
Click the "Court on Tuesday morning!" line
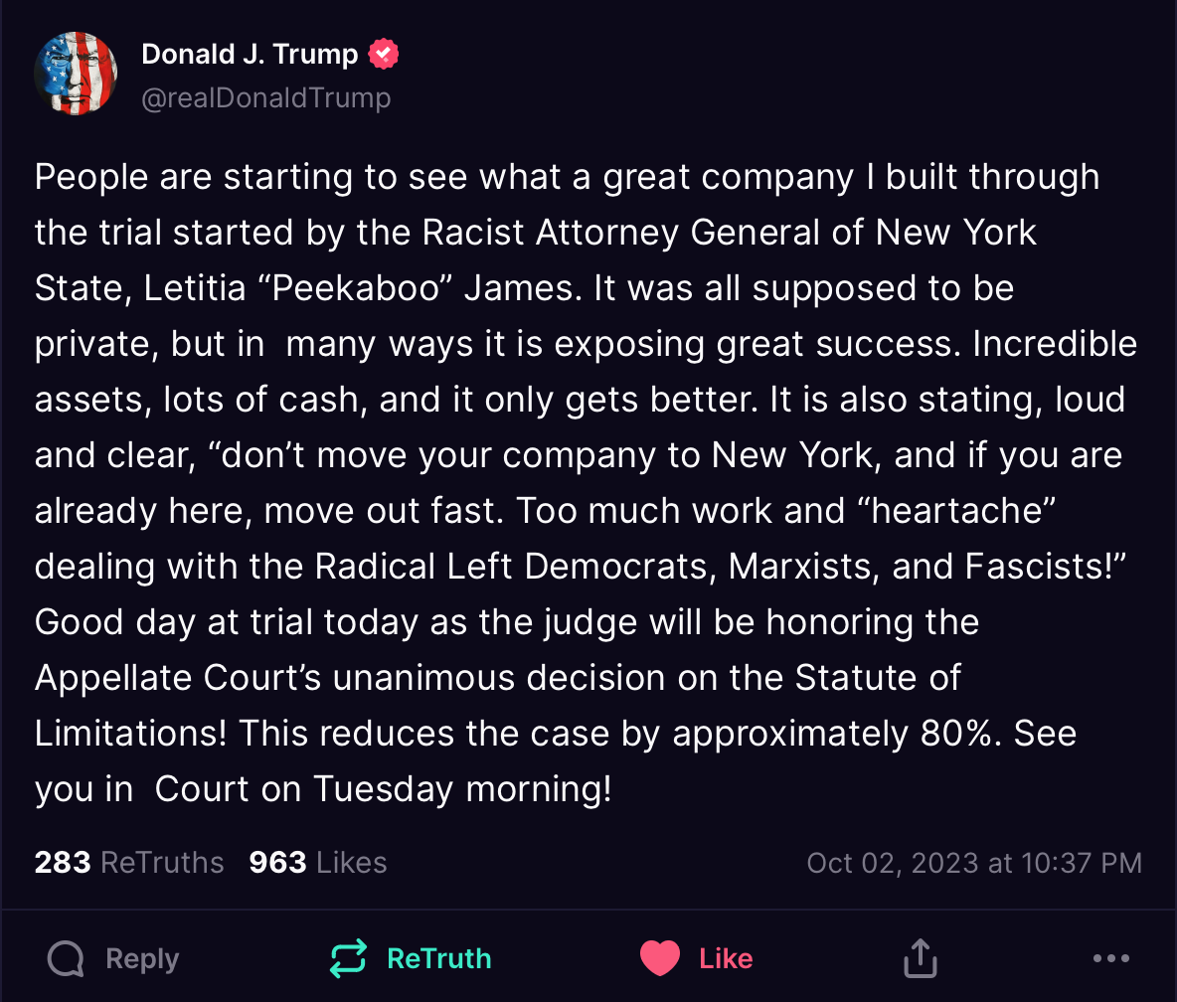point(383,789)
